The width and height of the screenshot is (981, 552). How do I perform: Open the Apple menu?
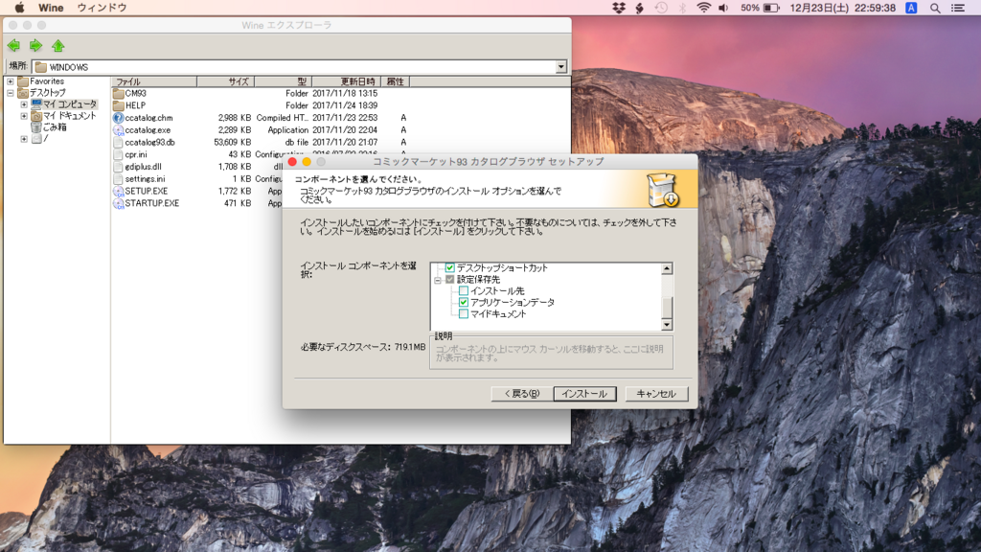point(19,8)
